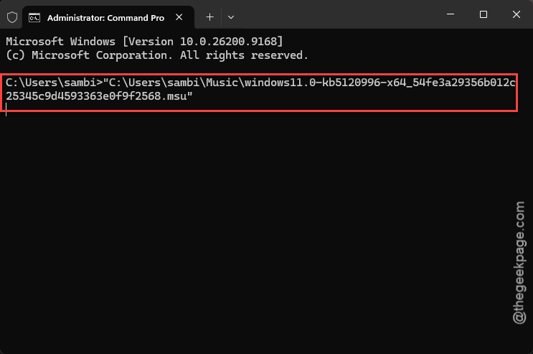Click empty title bar area beside dropdown
533x354 pixels.
[340, 14]
